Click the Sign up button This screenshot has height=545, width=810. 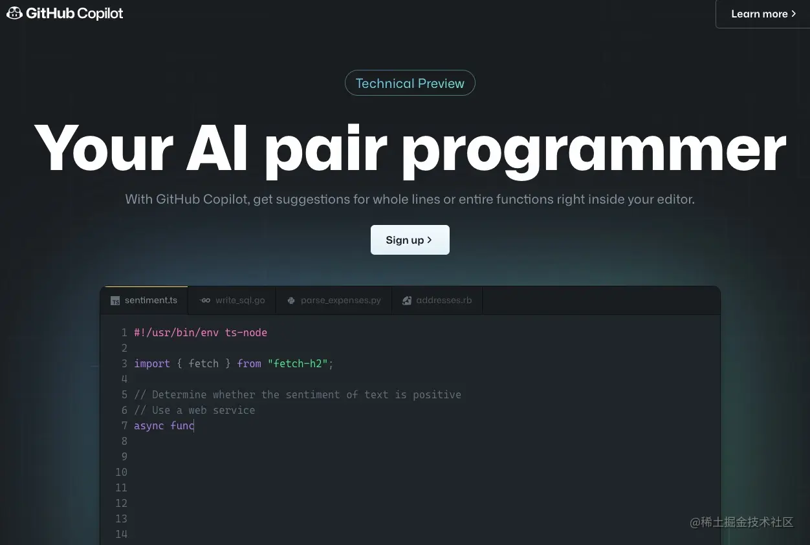click(410, 240)
